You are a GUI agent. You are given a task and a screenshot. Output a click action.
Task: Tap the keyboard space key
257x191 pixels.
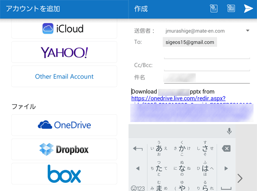tap(226, 188)
